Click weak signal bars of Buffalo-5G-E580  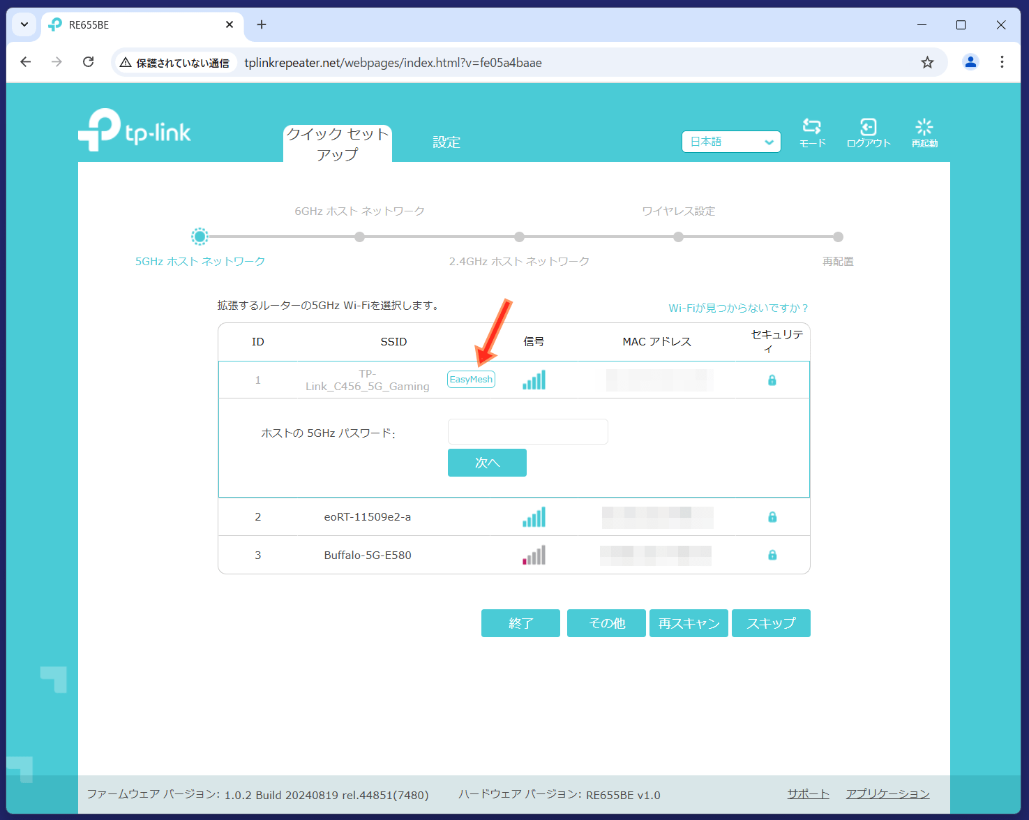click(x=534, y=555)
